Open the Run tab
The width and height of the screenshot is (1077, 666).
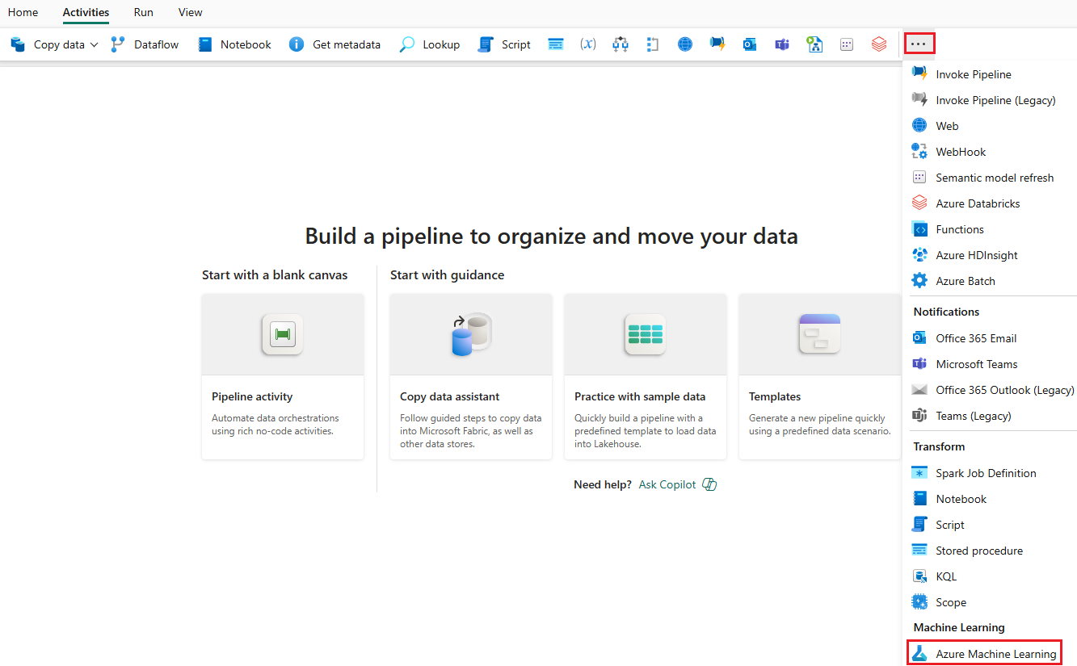tap(144, 12)
